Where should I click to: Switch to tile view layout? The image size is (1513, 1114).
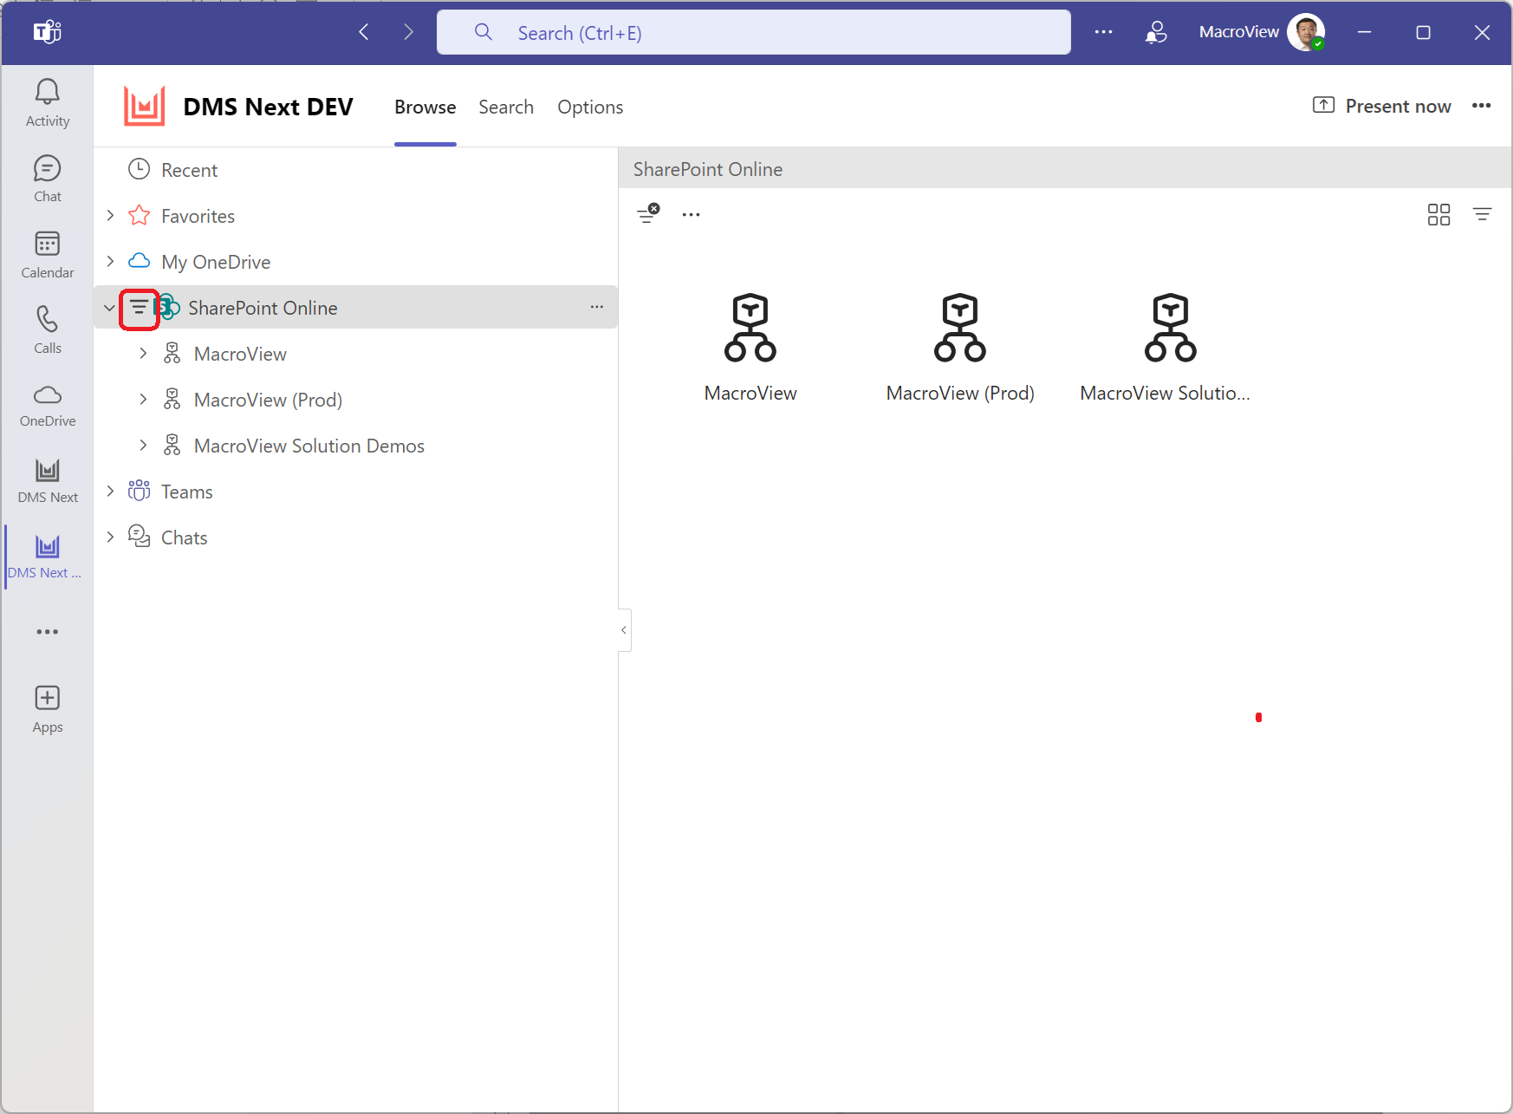[x=1438, y=214]
